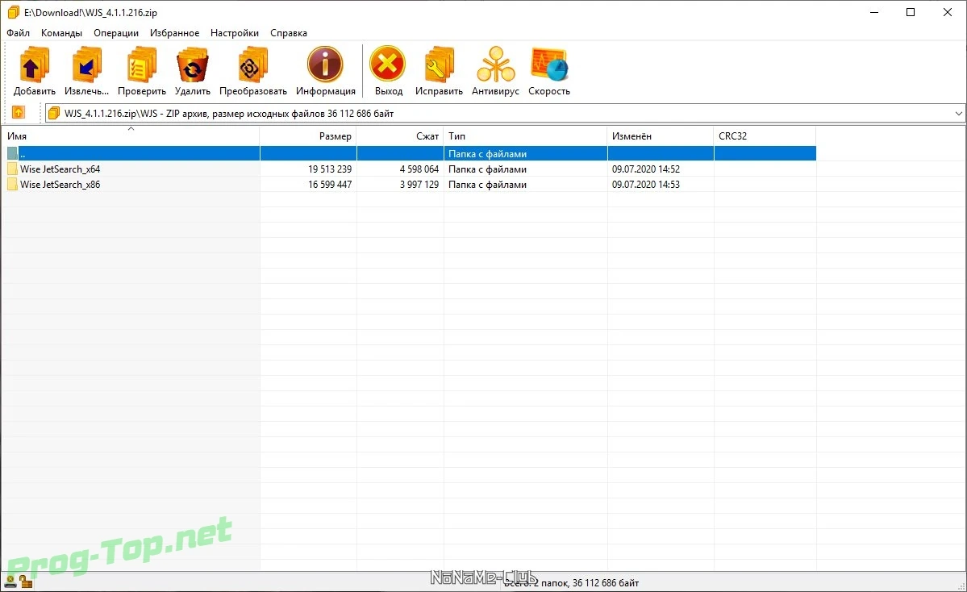Click 'Папка с файлами' in the Wise JetSearch_x64 row

click(487, 169)
